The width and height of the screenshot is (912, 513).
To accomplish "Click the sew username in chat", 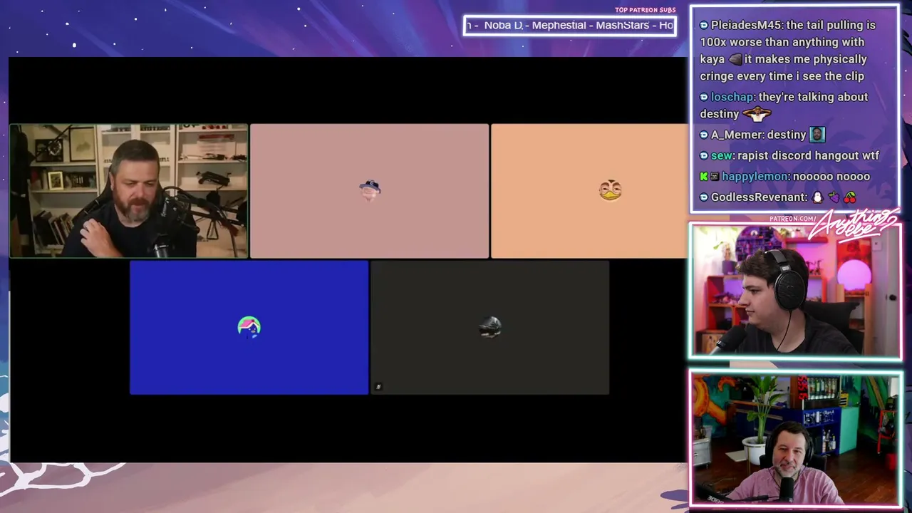I will [721, 155].
